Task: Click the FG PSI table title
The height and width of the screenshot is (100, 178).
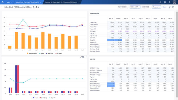Action: click(92, 59)
